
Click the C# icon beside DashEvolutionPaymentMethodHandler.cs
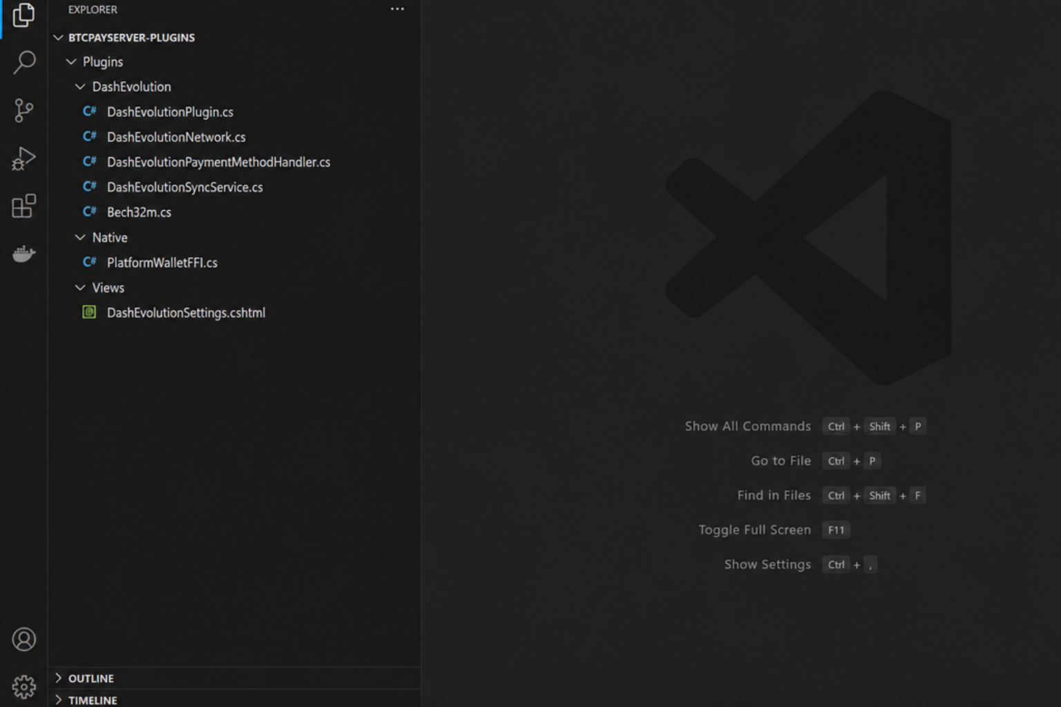point(90,162)
